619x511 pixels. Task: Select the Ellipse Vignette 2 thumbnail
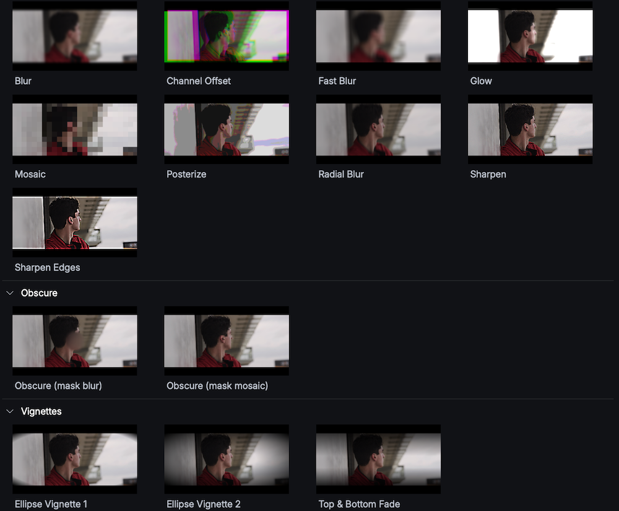click(x=227, y=459)
